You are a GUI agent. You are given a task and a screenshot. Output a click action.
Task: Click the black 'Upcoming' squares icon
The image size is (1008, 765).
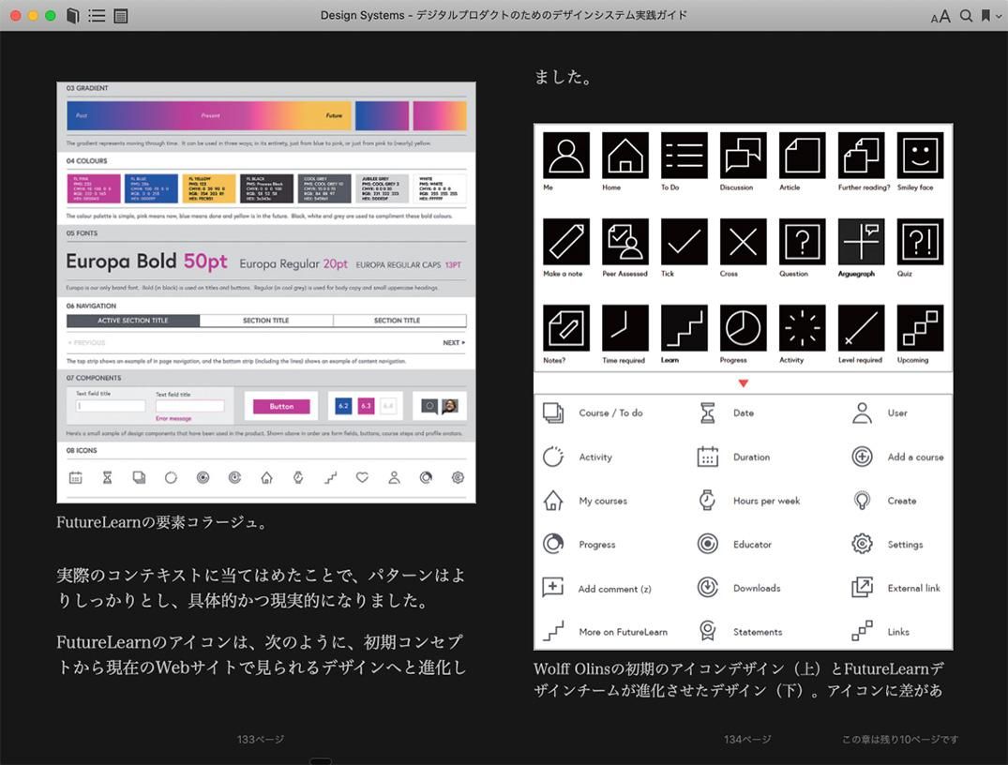920,328
